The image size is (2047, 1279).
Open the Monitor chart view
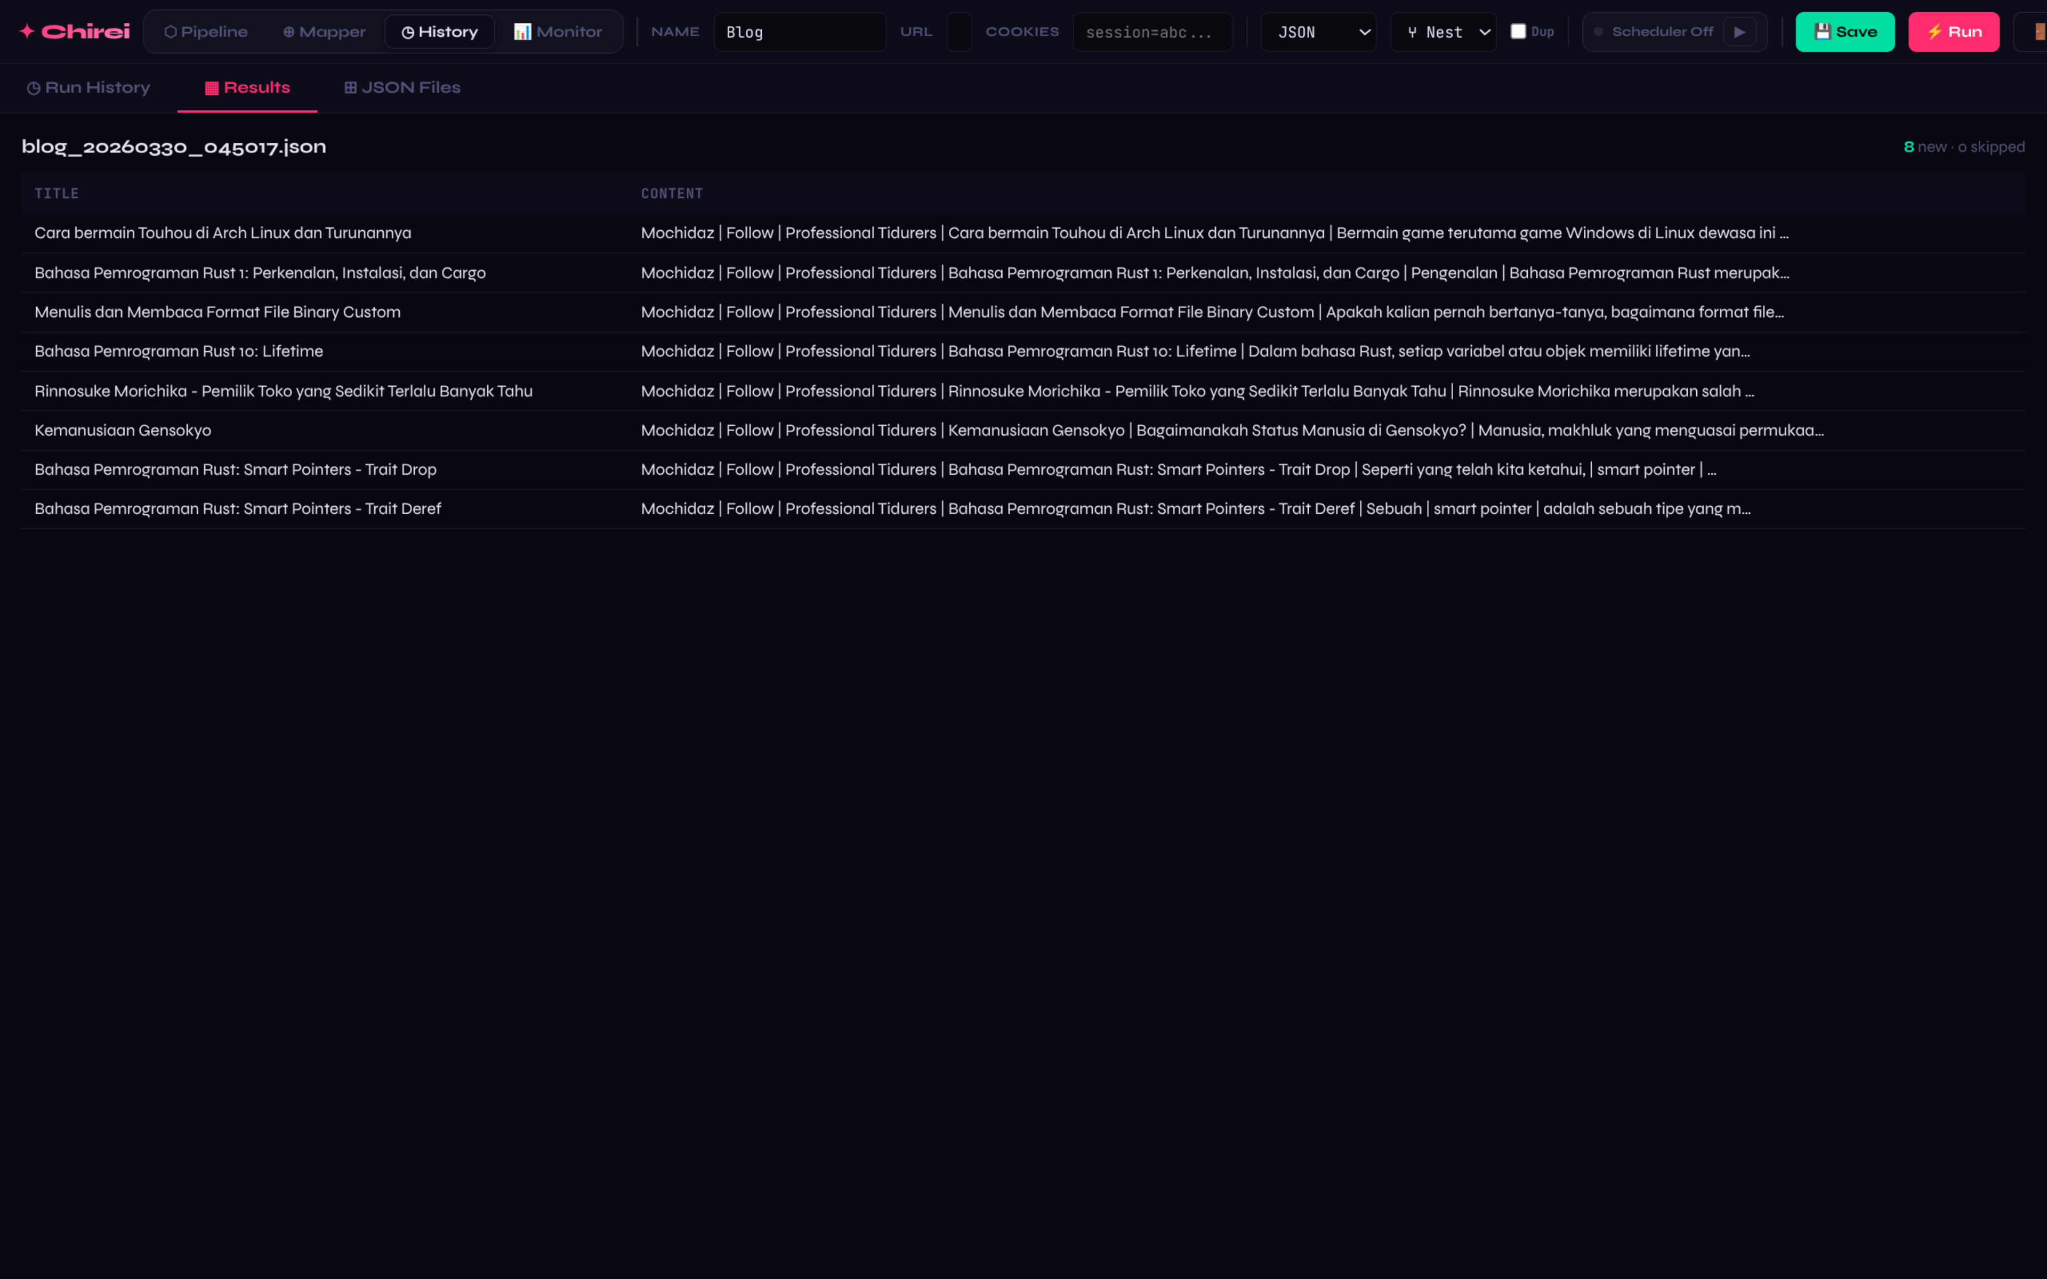(558, 32)
